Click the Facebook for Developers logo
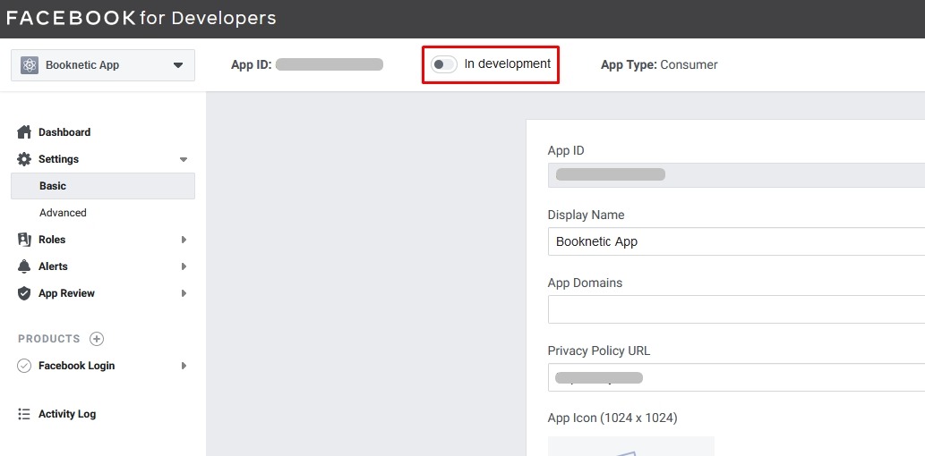Viewport: 925px width, 456px height. tap(141, 18)
